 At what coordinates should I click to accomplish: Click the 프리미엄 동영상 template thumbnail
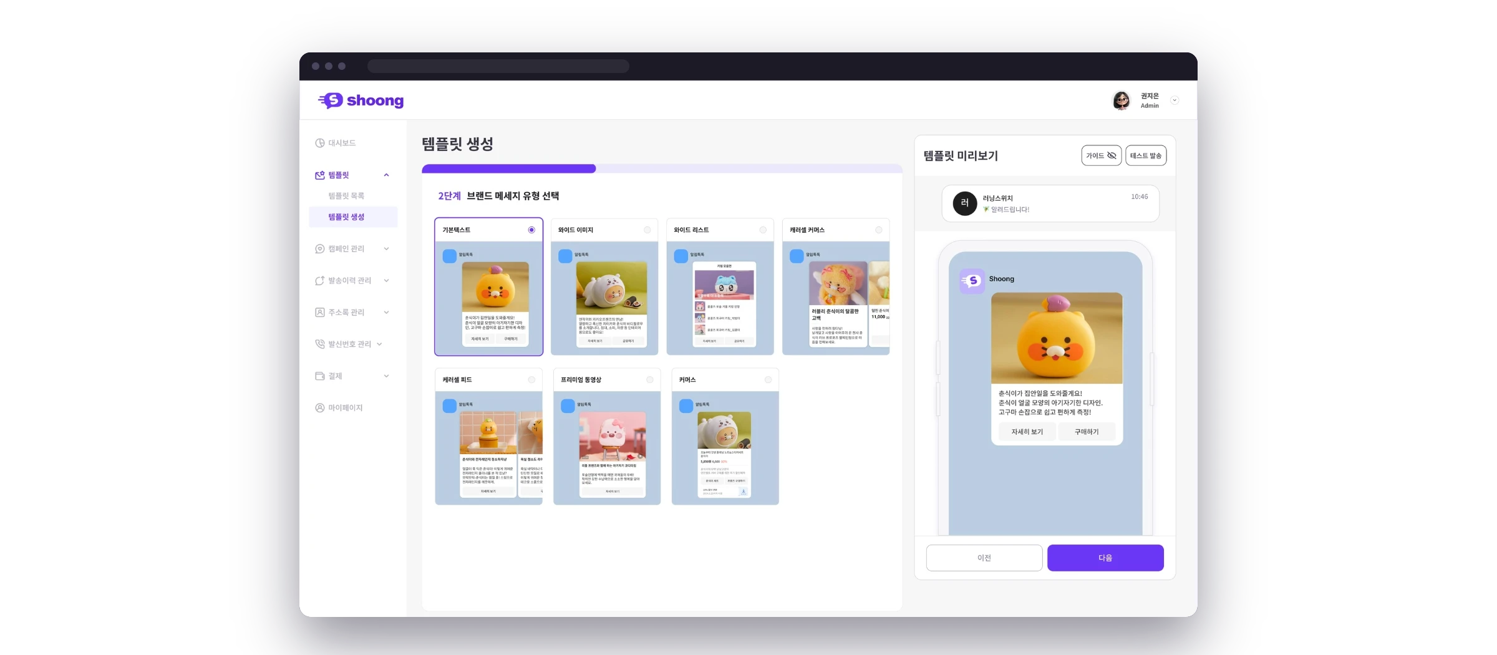(607, 448)
